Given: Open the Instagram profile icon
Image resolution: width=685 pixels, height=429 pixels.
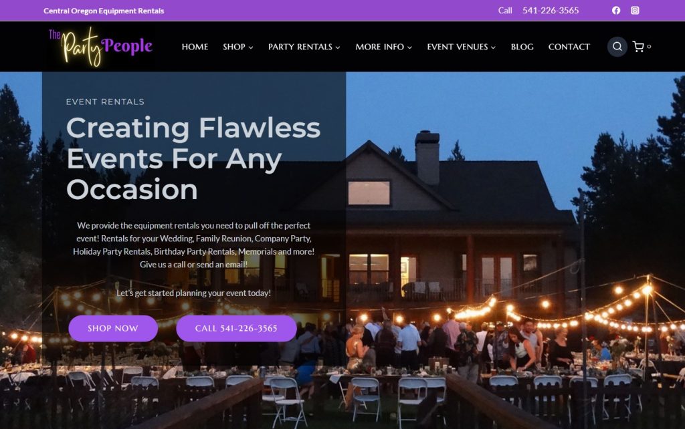Looking at the screenshot, I should pyautogui.click(x=635, y=11).
